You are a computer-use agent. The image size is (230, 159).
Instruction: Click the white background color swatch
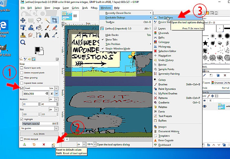point(42,53)
